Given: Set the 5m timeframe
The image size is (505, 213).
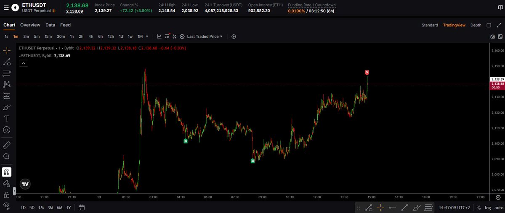Looking at the screenshot, I should tap(37, 36).
